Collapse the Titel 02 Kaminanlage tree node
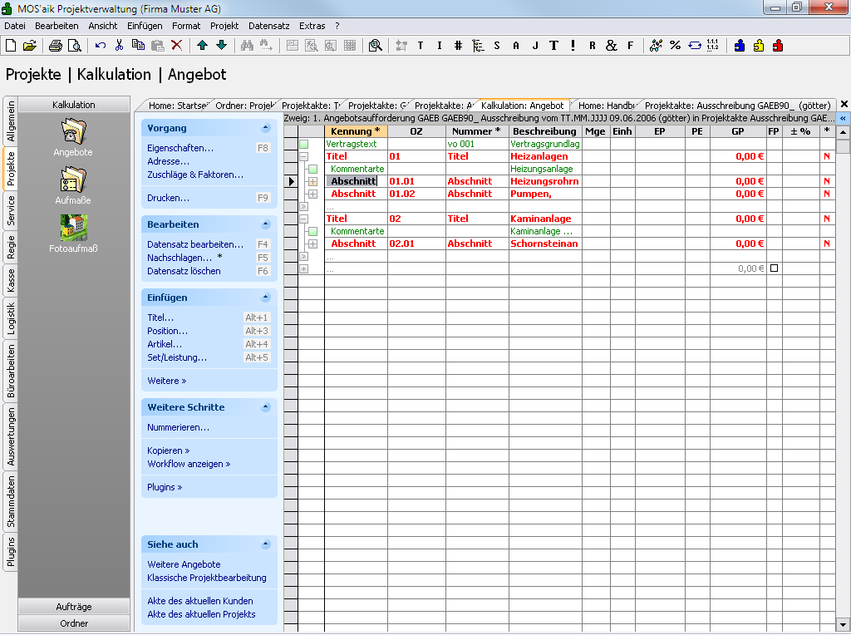851x635 pixels. (304, 219)
